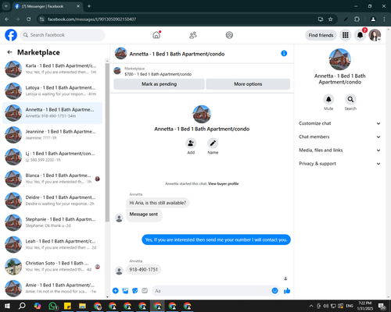
Task: Send a thumbs-up like
Action: coord(287,291)
